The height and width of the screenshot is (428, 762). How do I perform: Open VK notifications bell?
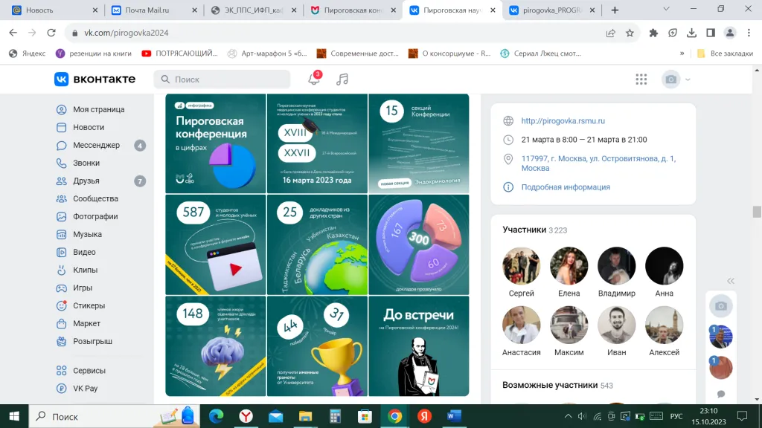pos(314,79)
